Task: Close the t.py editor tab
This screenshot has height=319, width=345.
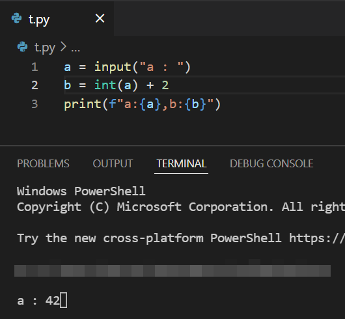Action: (100, 18)
